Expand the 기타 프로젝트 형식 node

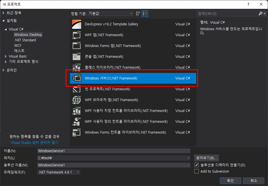pos(6,62)
